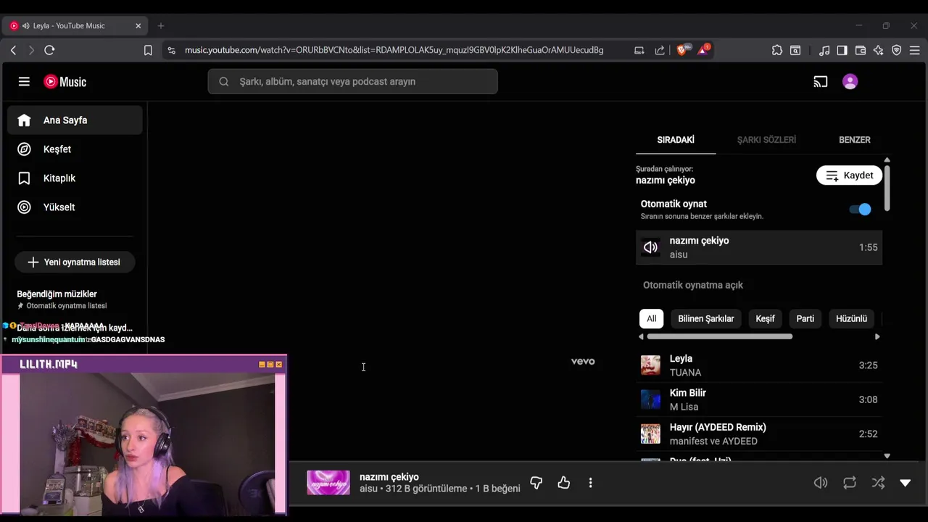Viewport: 928px width, 522px height.
Task: Like the playing song with thumbs up
Action: [x=564, y=483]
